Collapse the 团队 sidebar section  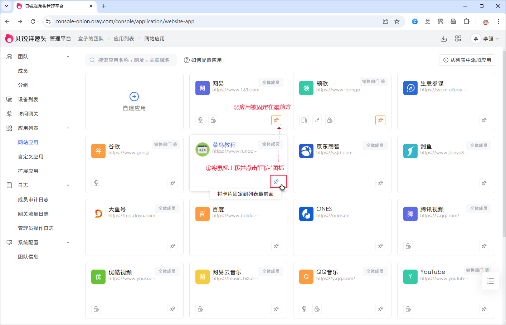tap(68, 56)
